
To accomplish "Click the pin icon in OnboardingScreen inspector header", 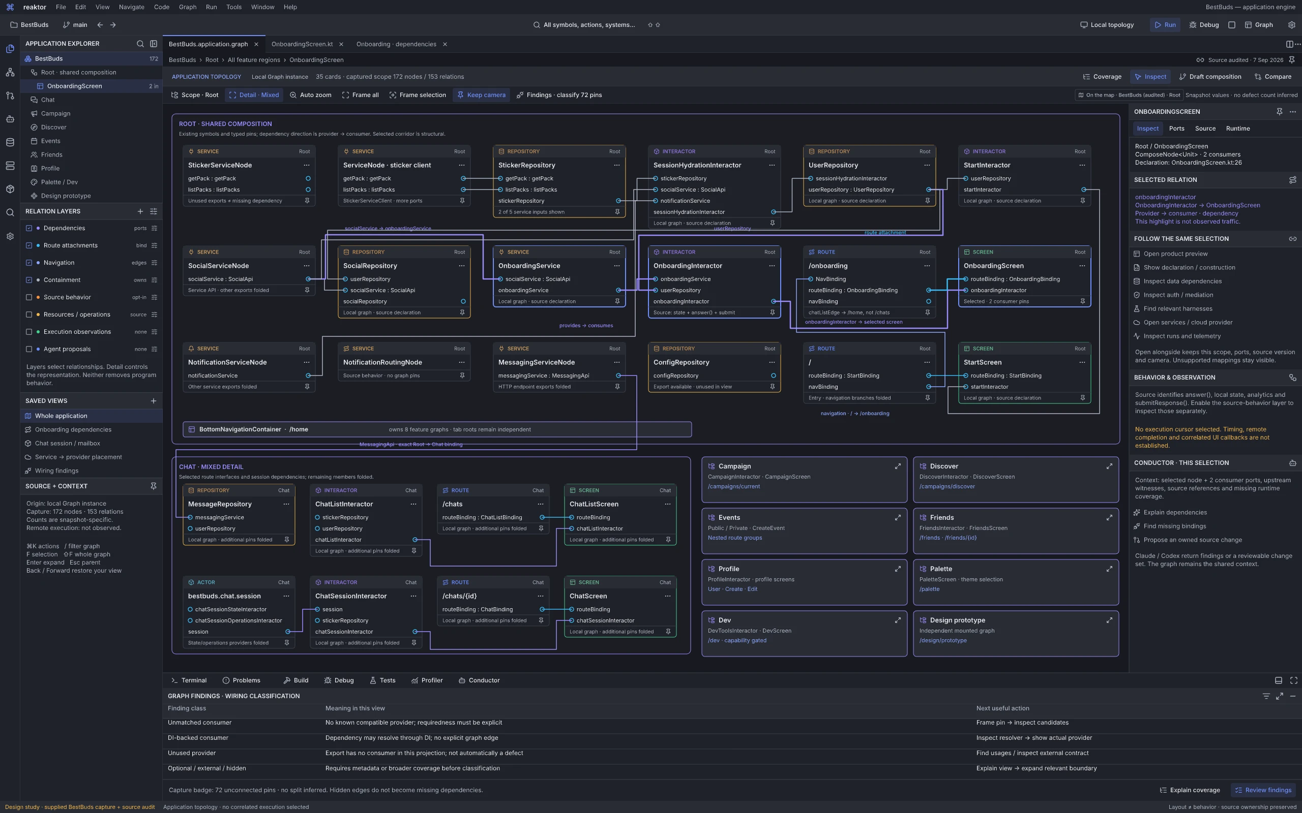I will point(1280,111).
